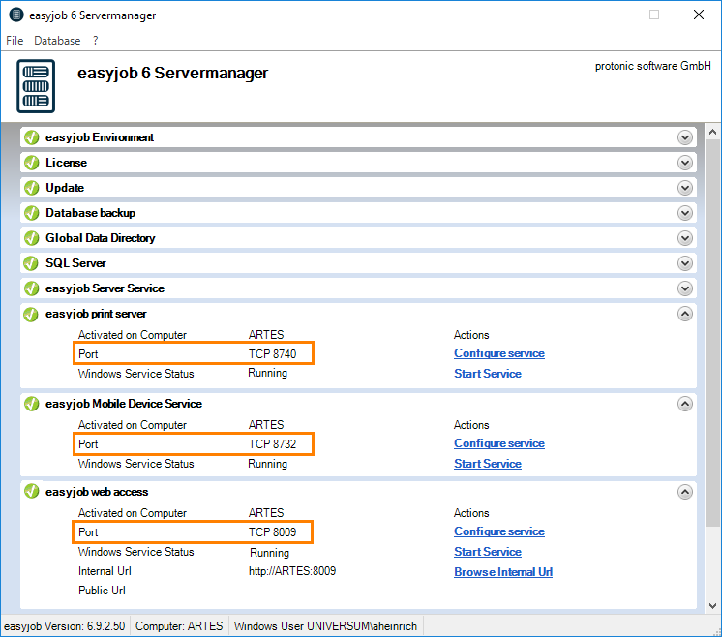This screenshot has height=637, width=722.
Task: Open the File menu
Action: (15, 41)
